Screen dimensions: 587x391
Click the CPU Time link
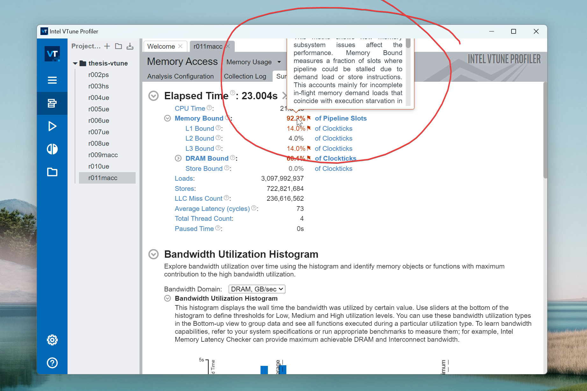click(x=190, y=108)
